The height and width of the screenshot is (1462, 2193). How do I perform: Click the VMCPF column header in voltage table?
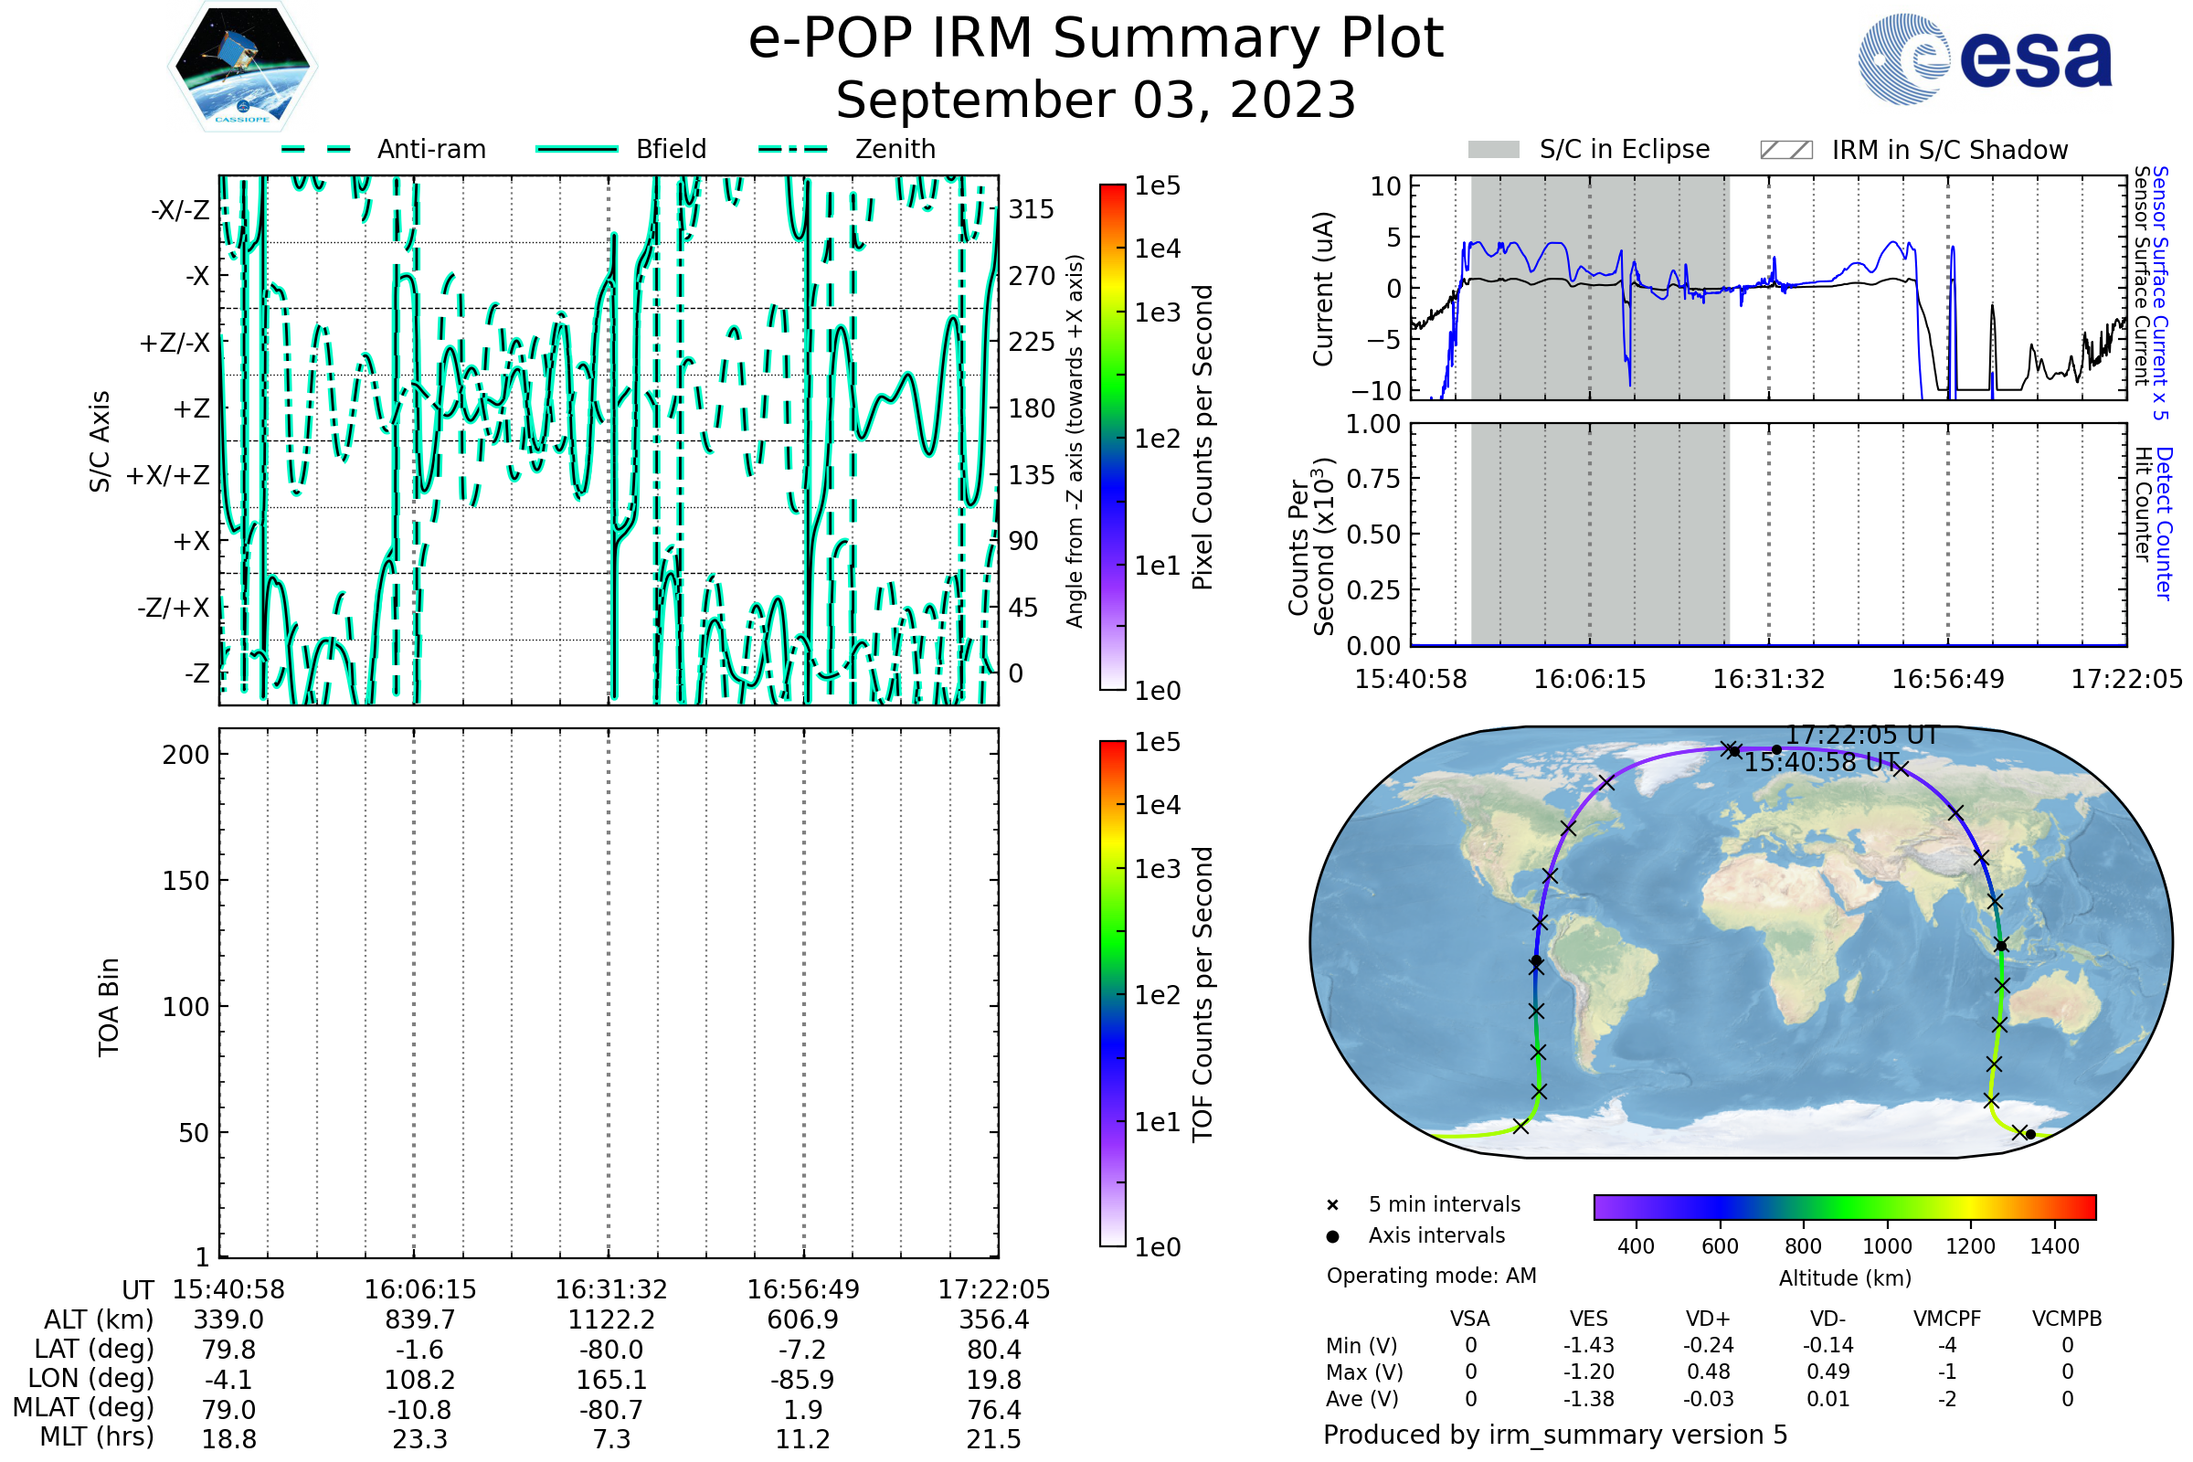(x=1947, y=1319)
